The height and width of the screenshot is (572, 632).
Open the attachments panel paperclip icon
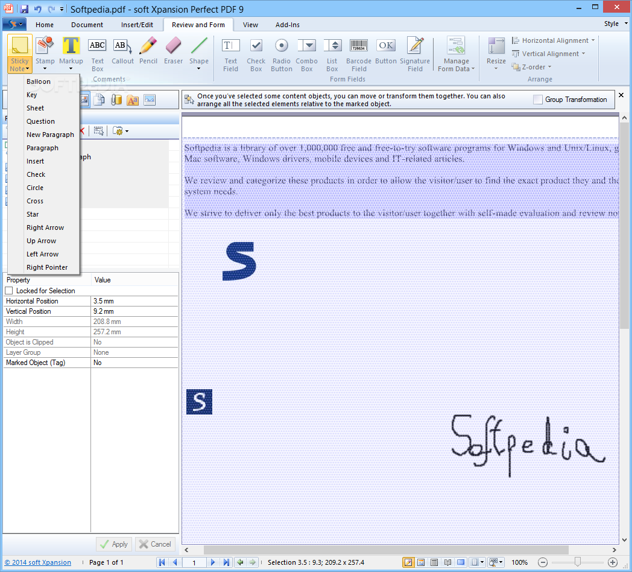(116, 100)
